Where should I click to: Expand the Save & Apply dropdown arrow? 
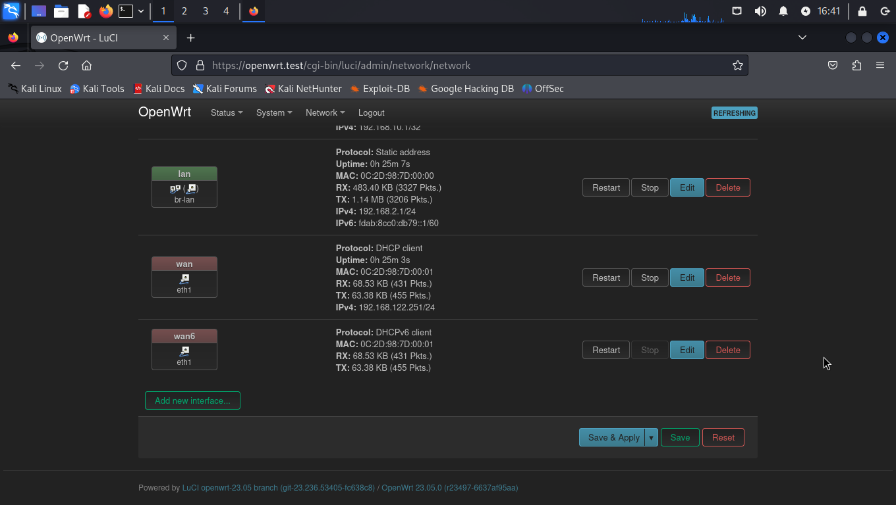point(652,437)
